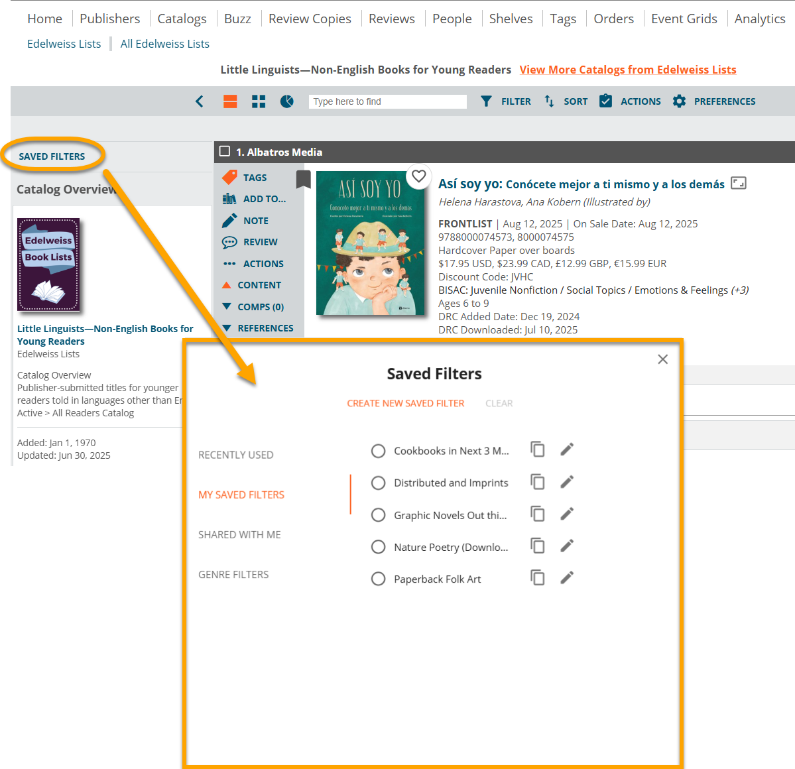Open the All Edelweiss Lists link
795x769 pixels.
[165, 44]
